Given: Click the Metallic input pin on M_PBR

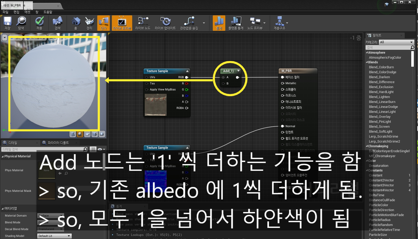Looking at the screenshot, I should pyautogui.click(x=282, y=83).
